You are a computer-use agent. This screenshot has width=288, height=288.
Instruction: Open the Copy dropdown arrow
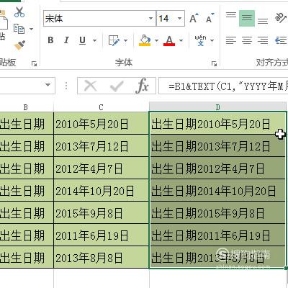31,30
